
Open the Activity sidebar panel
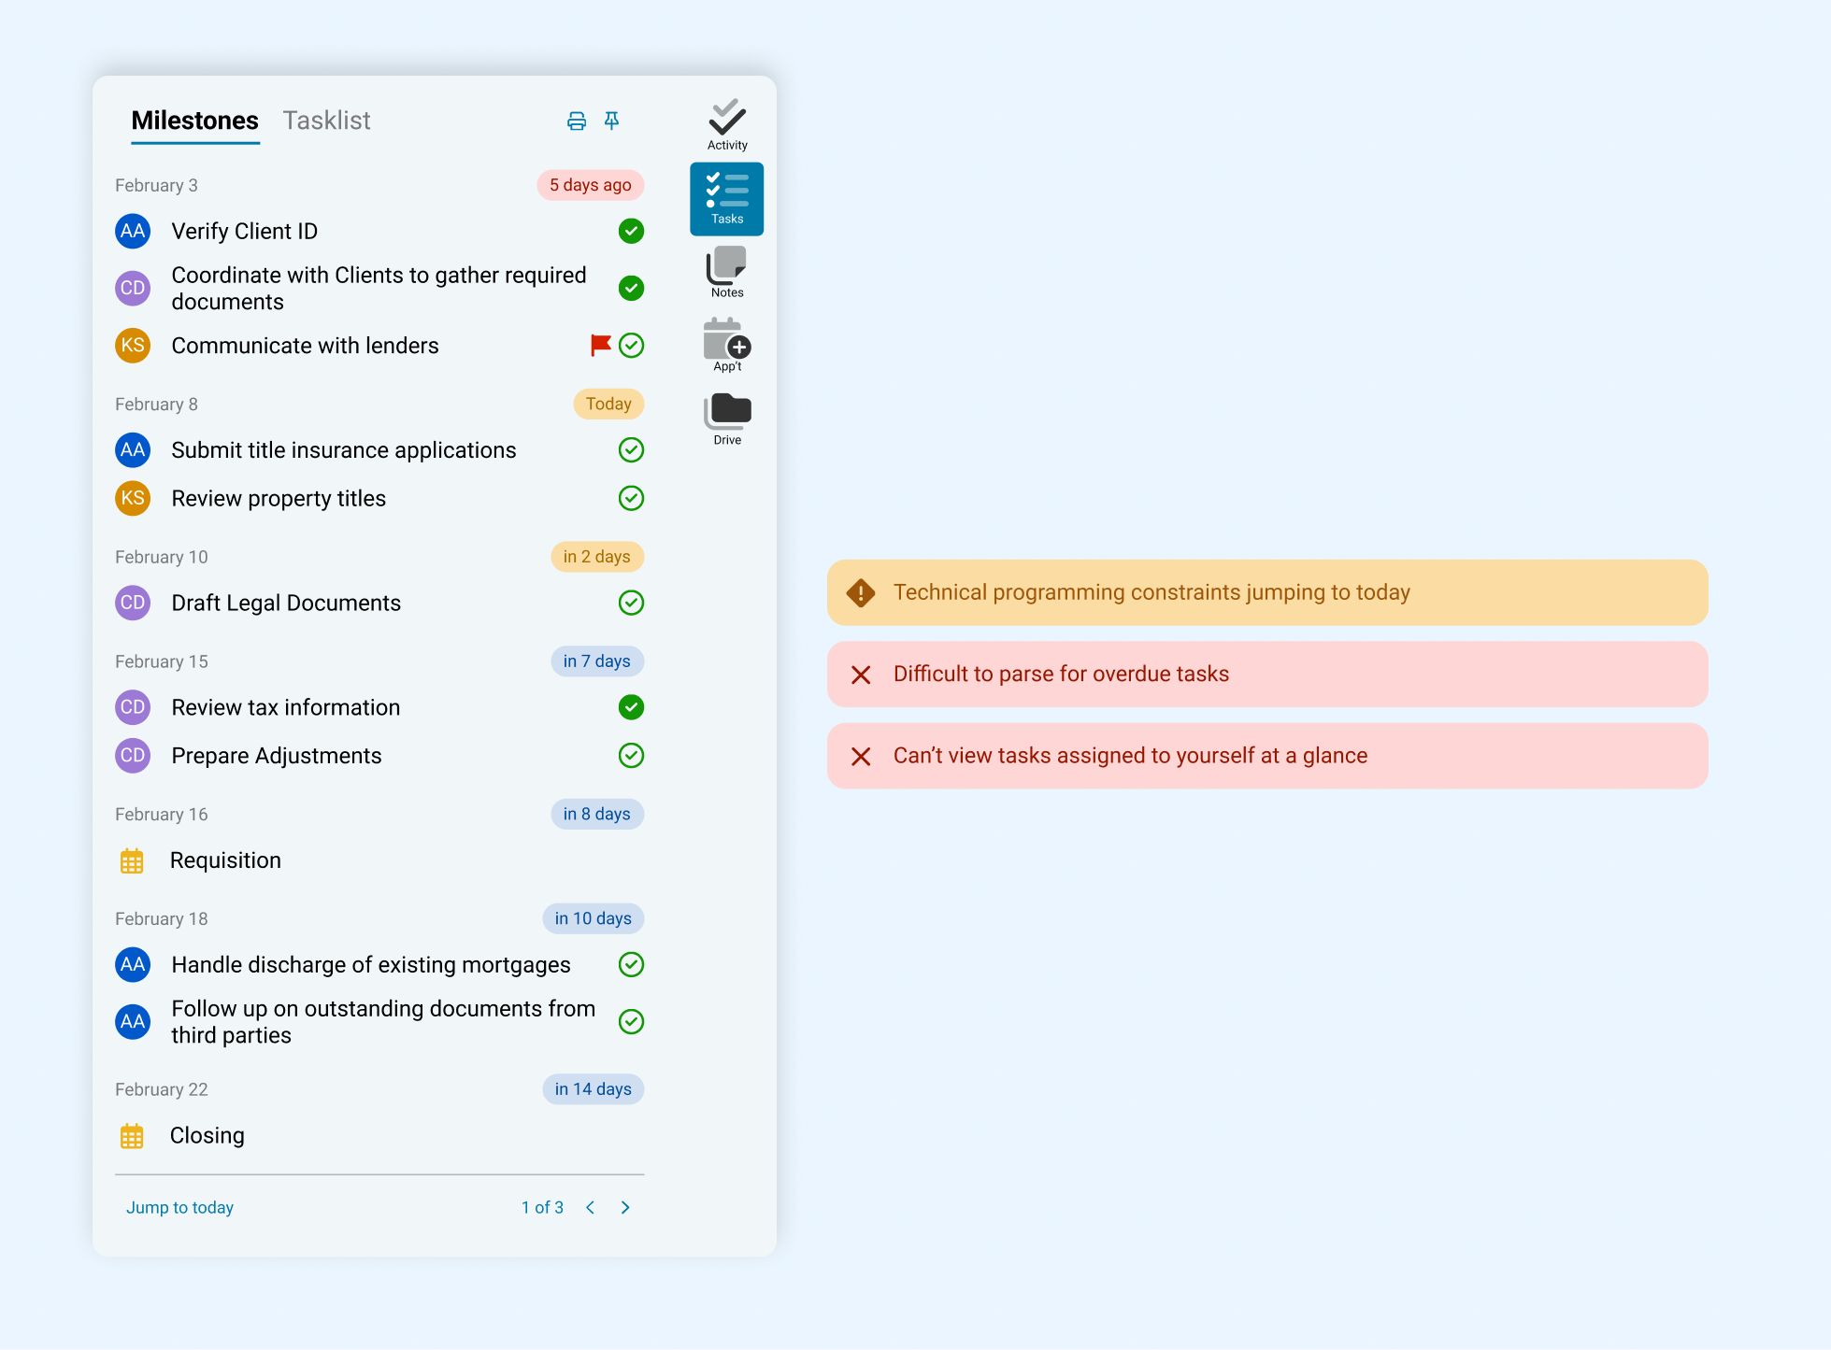727,125
